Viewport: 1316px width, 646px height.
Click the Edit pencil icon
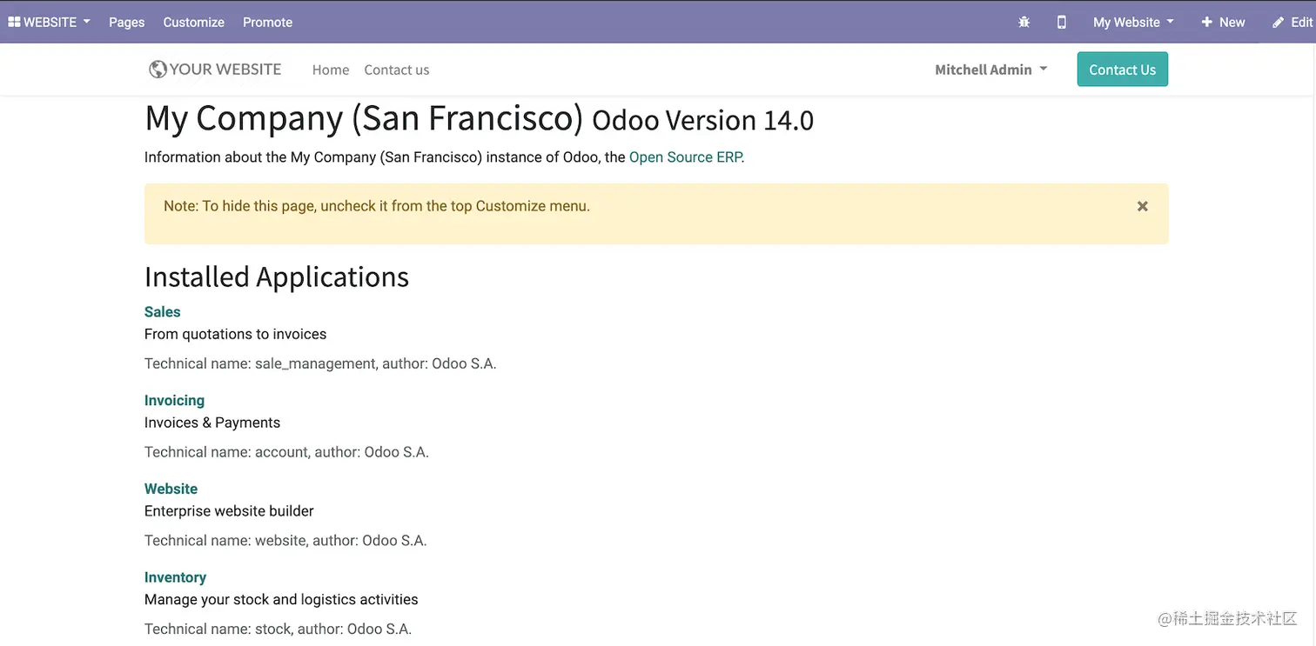[1278, 22]
